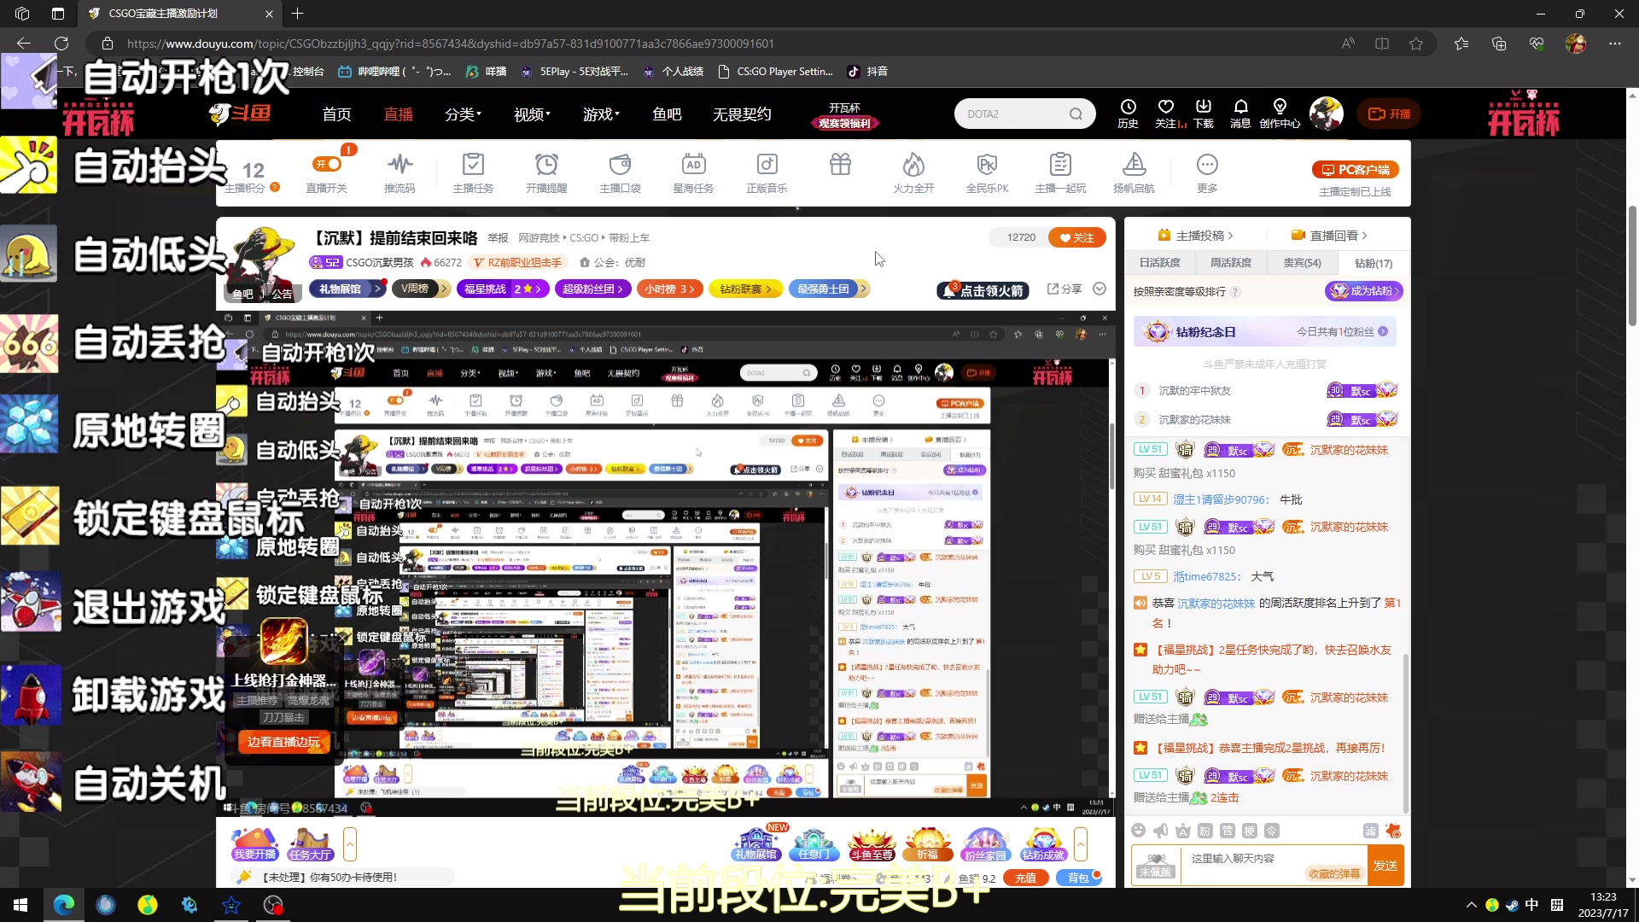
Task: Click the 成为钻粉 button
Action: point(1363,291)
